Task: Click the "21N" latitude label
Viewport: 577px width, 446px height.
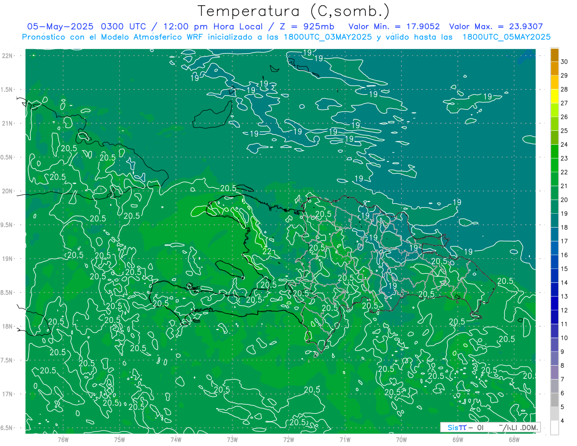Action: coord(8,123)
